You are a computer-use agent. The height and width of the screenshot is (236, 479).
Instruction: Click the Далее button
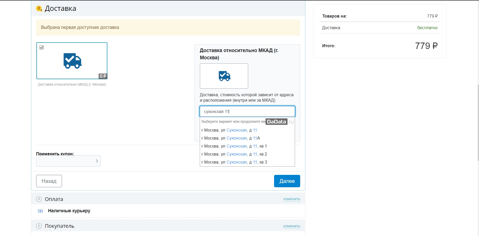coord(287,181)
